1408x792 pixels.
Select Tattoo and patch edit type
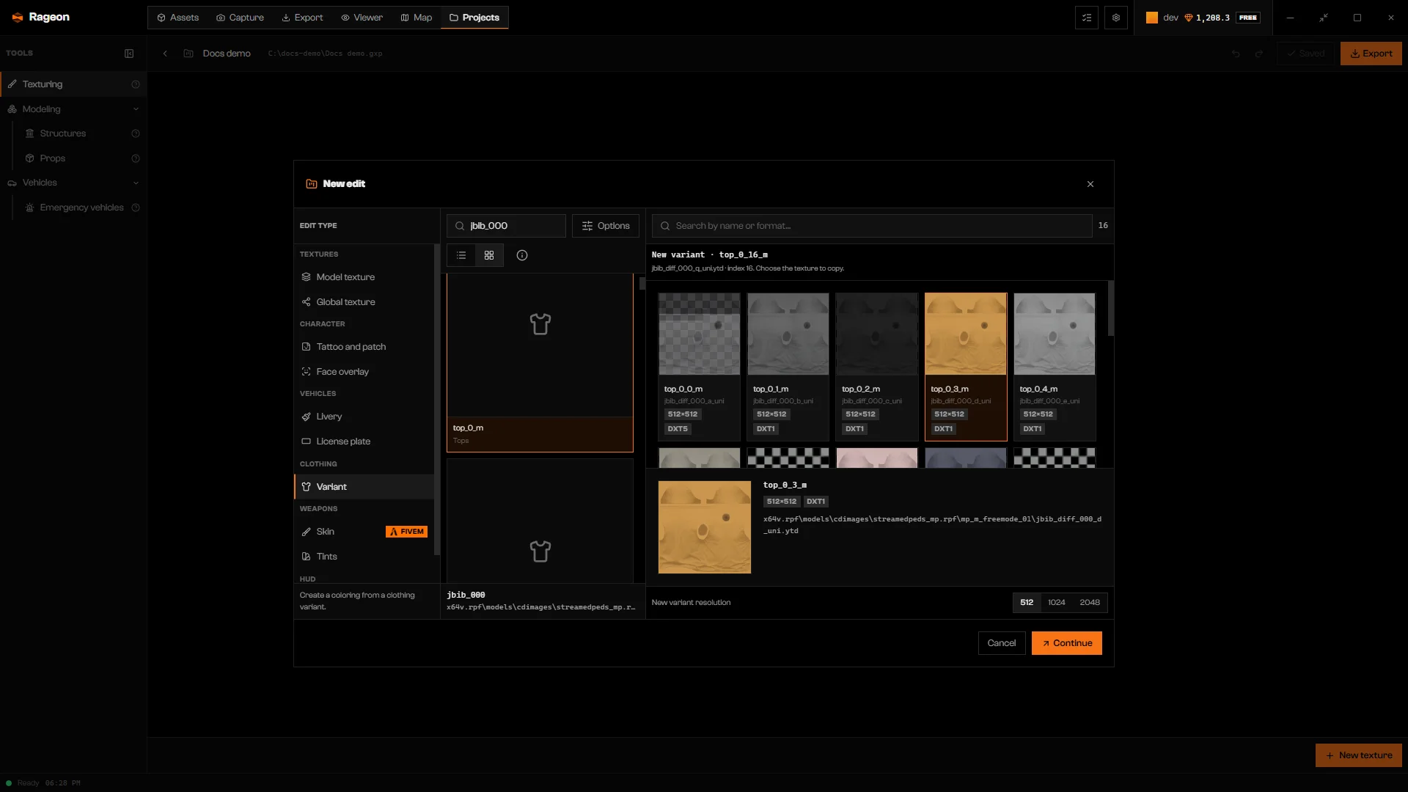pos(364,347)
